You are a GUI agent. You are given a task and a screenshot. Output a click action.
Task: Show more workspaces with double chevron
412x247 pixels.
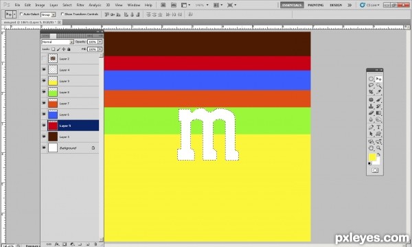point(350,5)
